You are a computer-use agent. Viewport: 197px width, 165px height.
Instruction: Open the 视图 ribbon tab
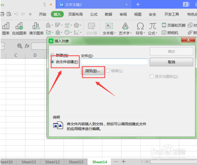[x=138, y=14]
